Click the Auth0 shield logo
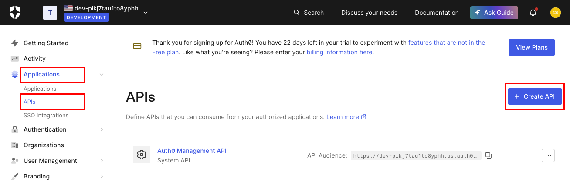The width and height of the screenshot is (570, 185). [x=15, y=13]
